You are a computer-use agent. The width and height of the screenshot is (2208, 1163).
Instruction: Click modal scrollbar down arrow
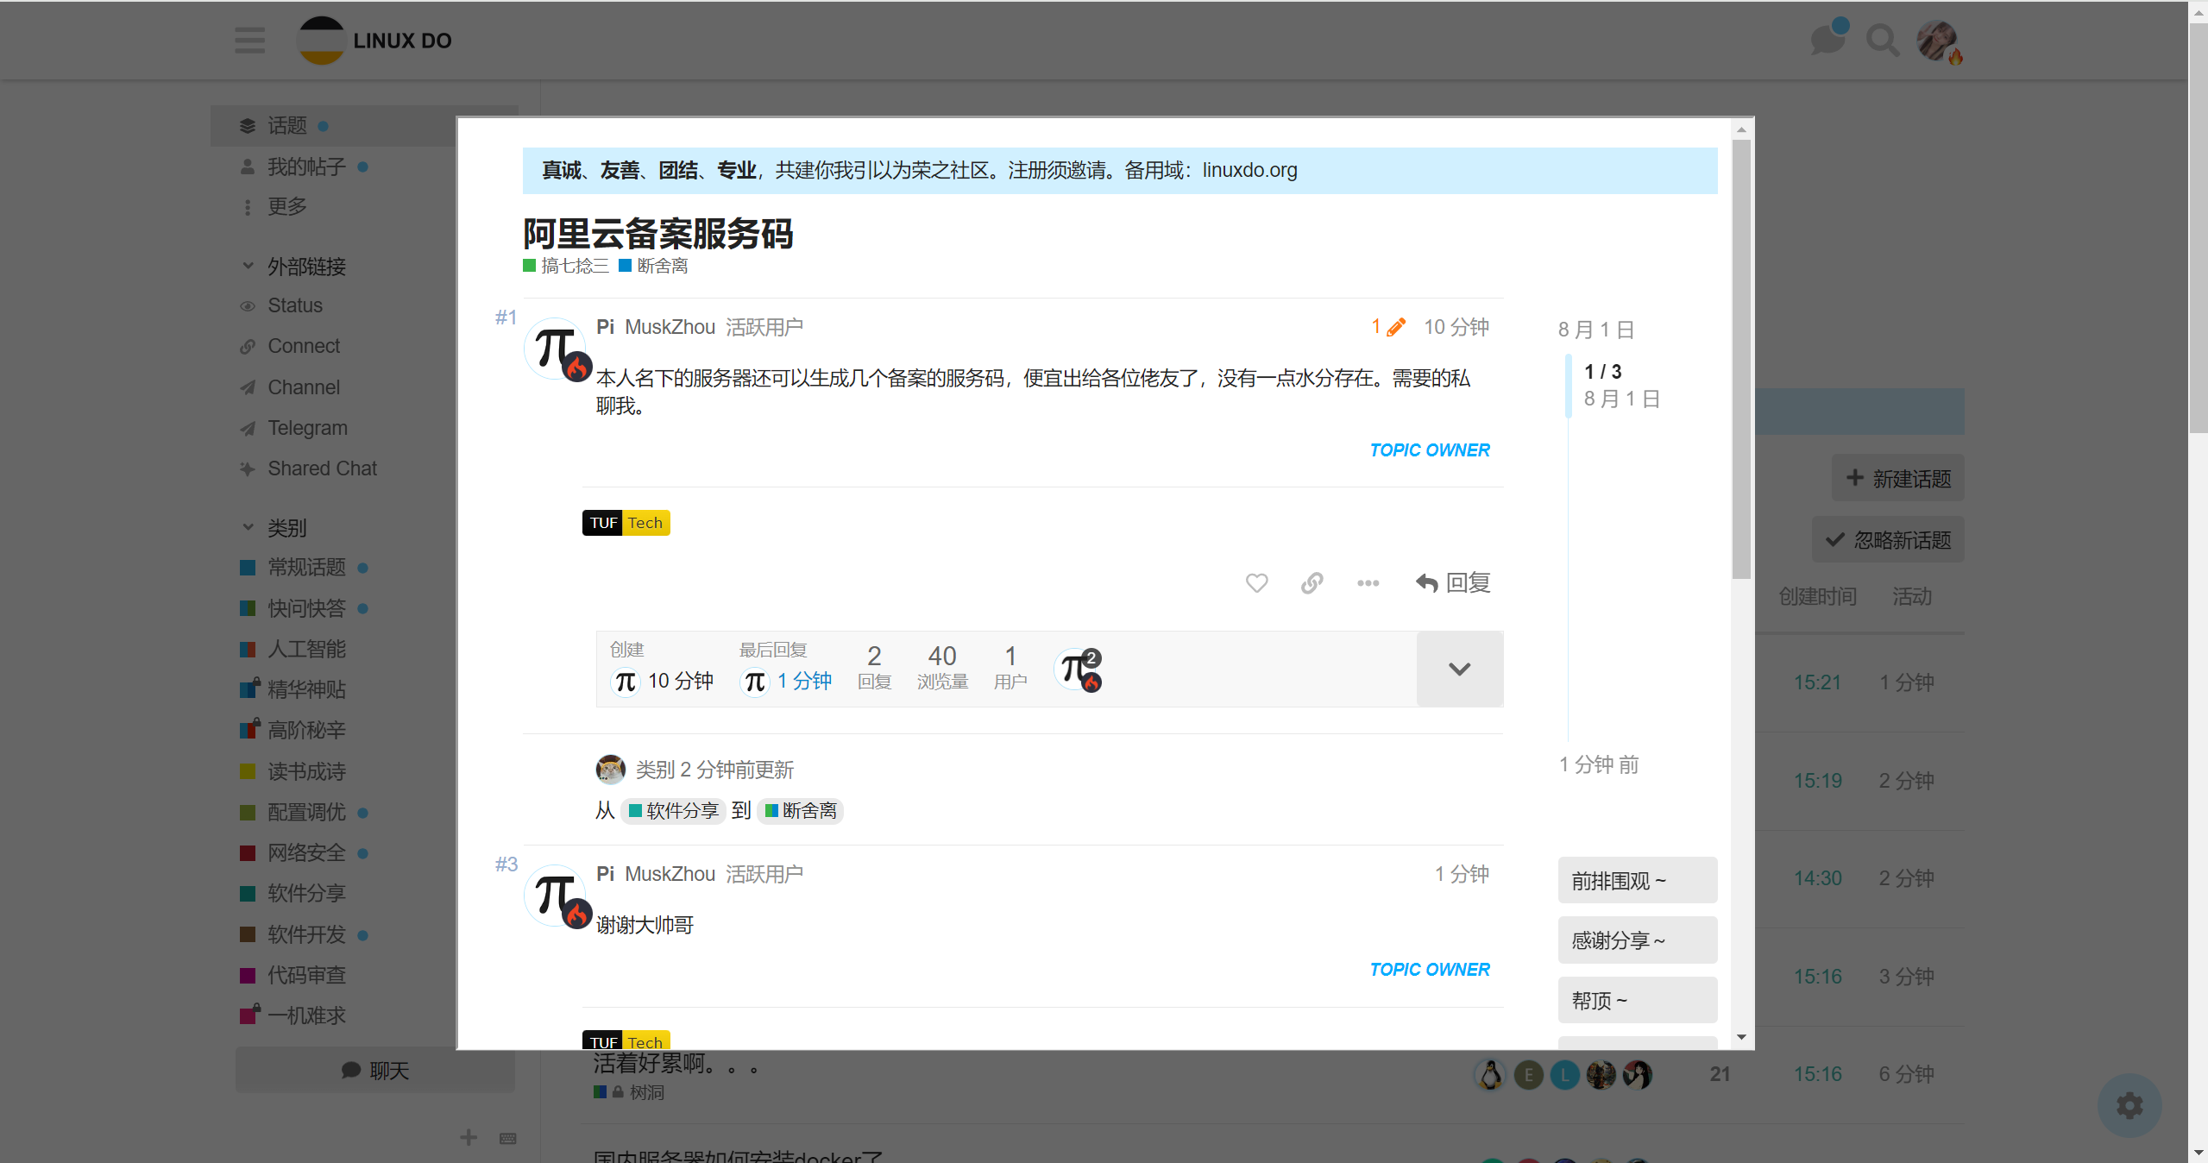[1741, 1037]
